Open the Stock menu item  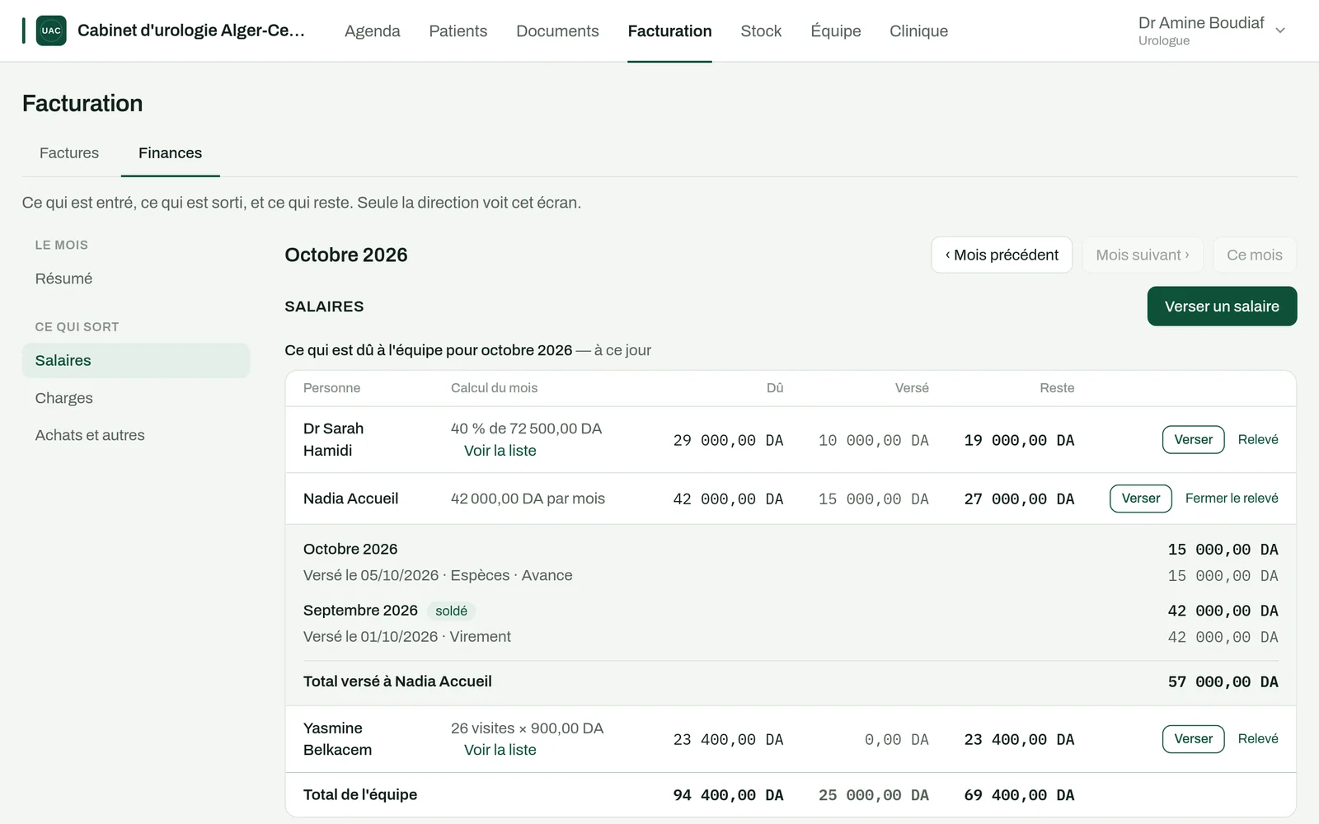coord(761,30)
